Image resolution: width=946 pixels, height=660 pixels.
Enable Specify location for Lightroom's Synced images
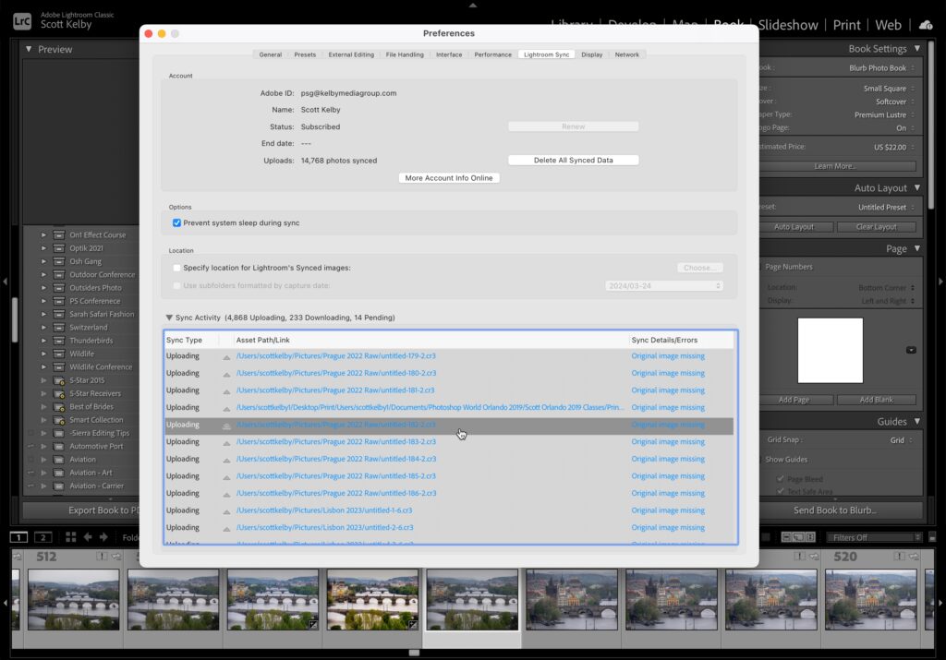click(x=177, y=268)
